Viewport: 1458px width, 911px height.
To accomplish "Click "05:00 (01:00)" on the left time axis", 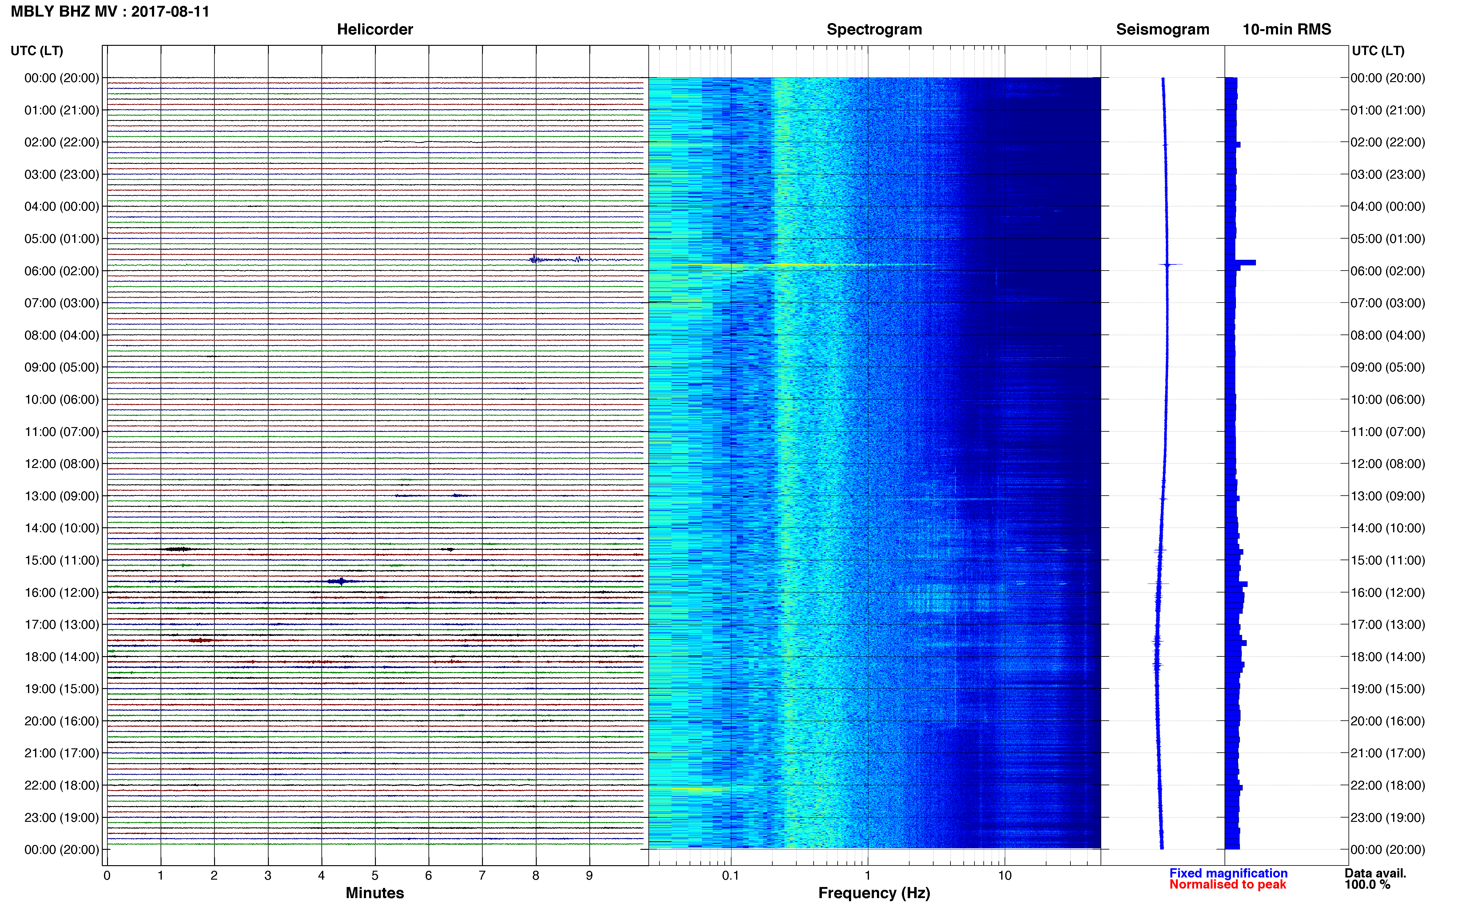I will pyautogui.click(x=62, y=239).
